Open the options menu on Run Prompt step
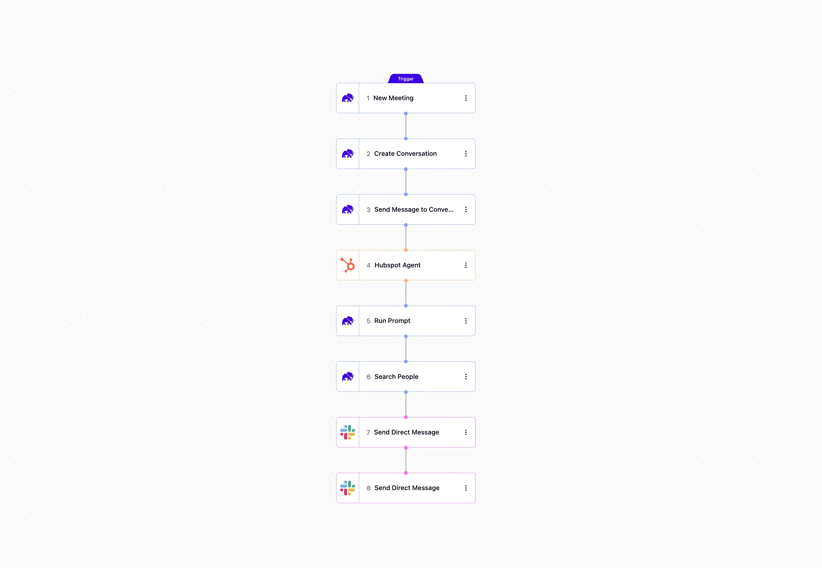Image resolution: width=822 pixels, height=568 pixels. (466, 321)
